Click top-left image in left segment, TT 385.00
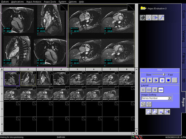The width and height of the screenshot is (186, 139). coord(17,20)
